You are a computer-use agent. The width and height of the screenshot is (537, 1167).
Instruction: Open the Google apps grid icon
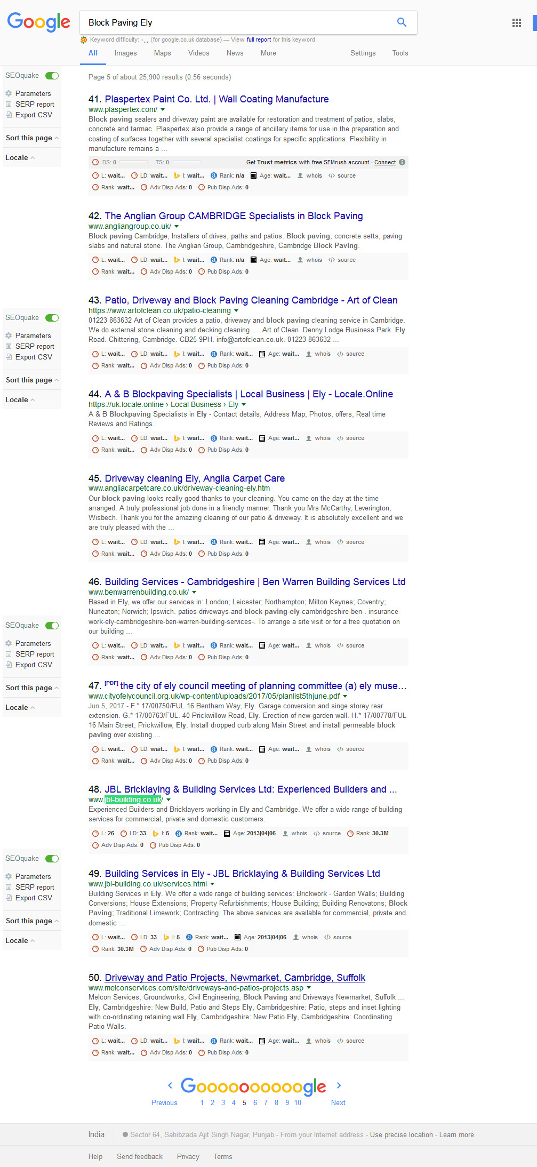tap(516, 22)
